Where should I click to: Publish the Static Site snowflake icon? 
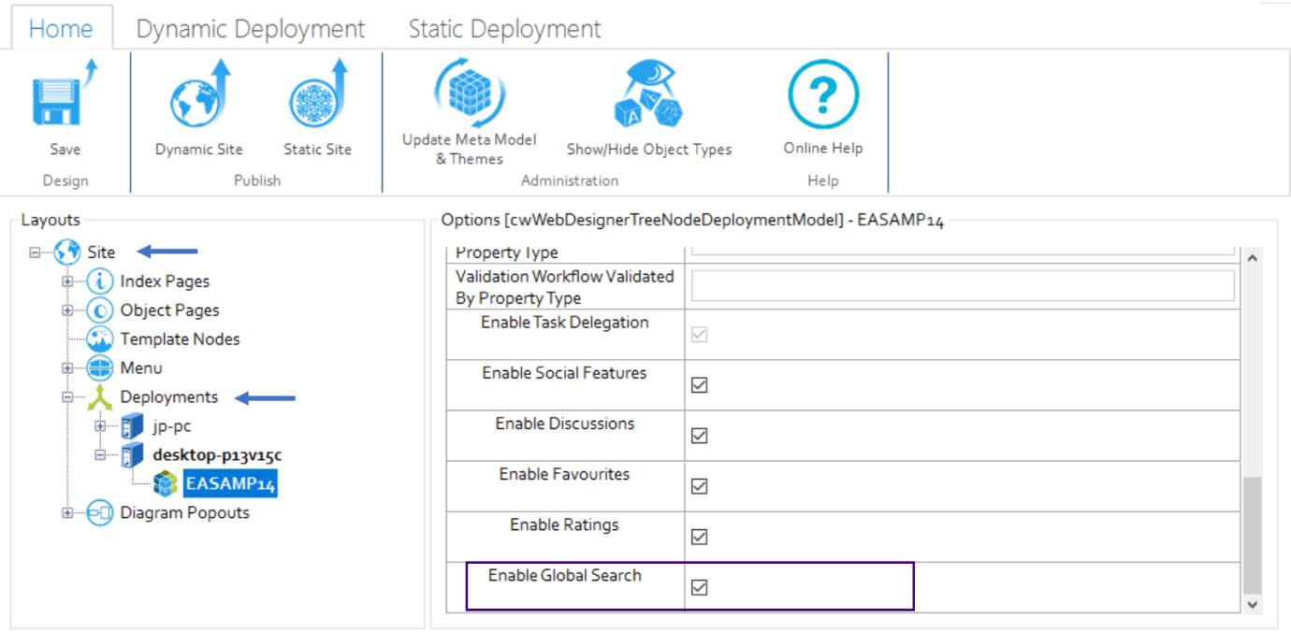coord(317,98)
